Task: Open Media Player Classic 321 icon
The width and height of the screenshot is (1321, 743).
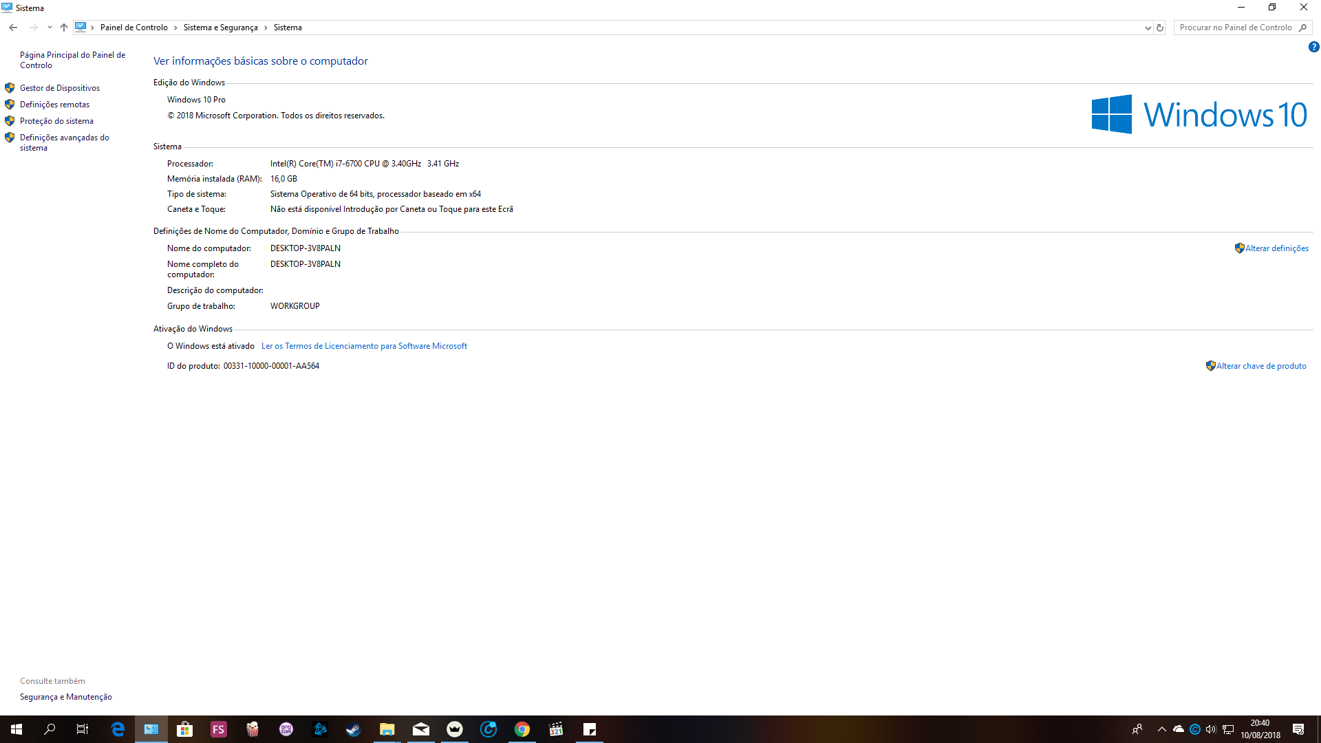Action: click(x=556, y=729)
